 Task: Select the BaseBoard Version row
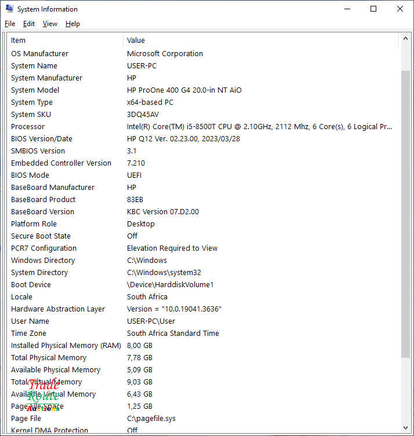[203, 212]
